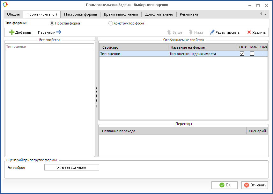Select the Простая форма radio button
Screen dimensions: 273x194
(x=52, y=23)
